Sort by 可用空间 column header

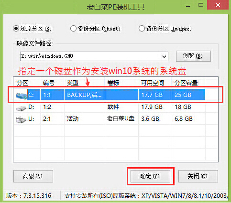pos(155,83)
